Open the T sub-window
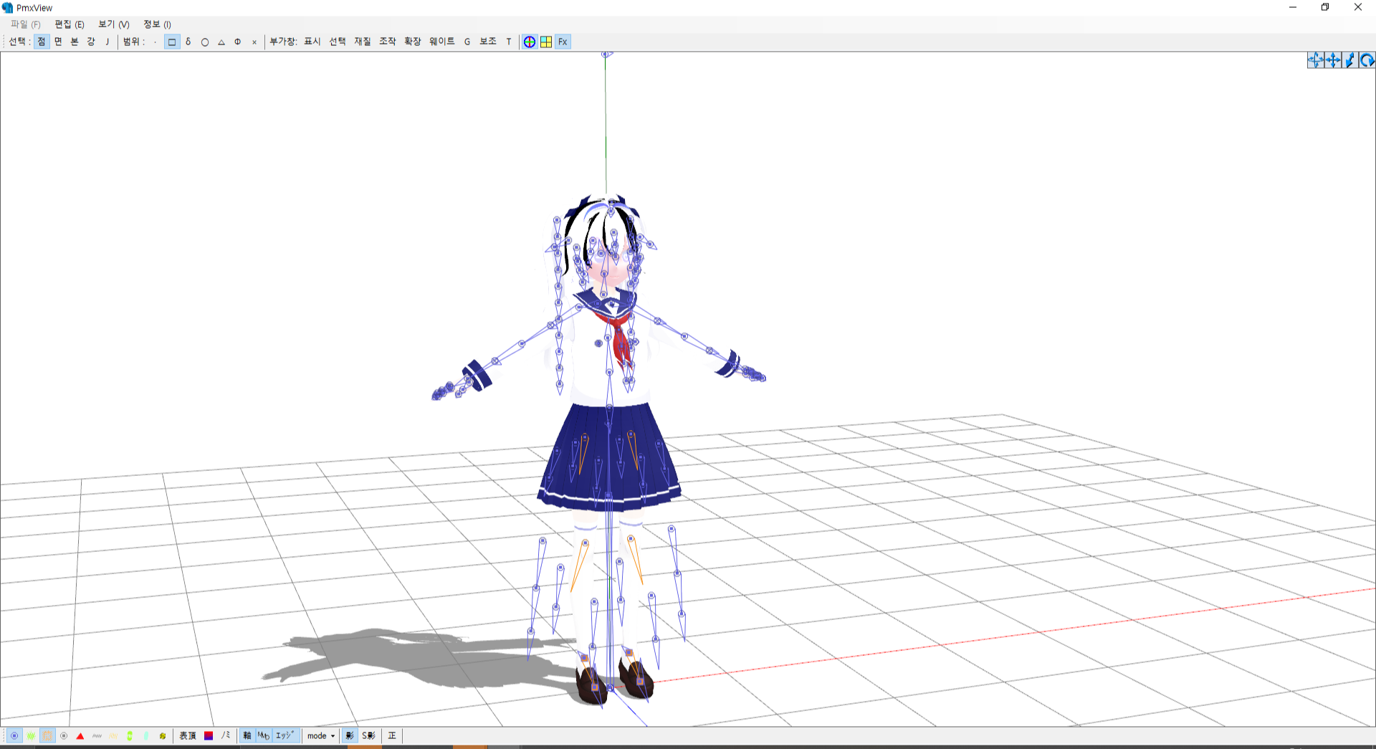The height and width of the screenshot is (749, 1376). pyautogui.click(x=509, y=42)
